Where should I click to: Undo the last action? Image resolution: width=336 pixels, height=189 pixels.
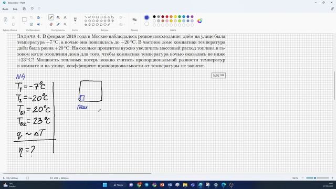32,9
